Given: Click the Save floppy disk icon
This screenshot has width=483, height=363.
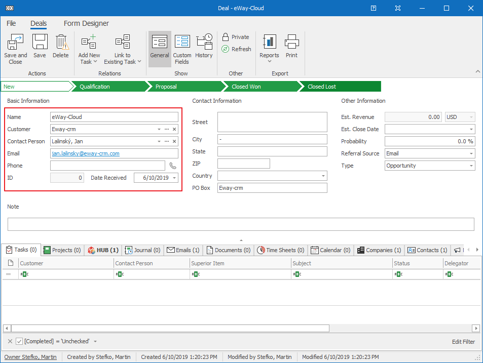Looking at the screenshot, I should (x=40, y=42).
